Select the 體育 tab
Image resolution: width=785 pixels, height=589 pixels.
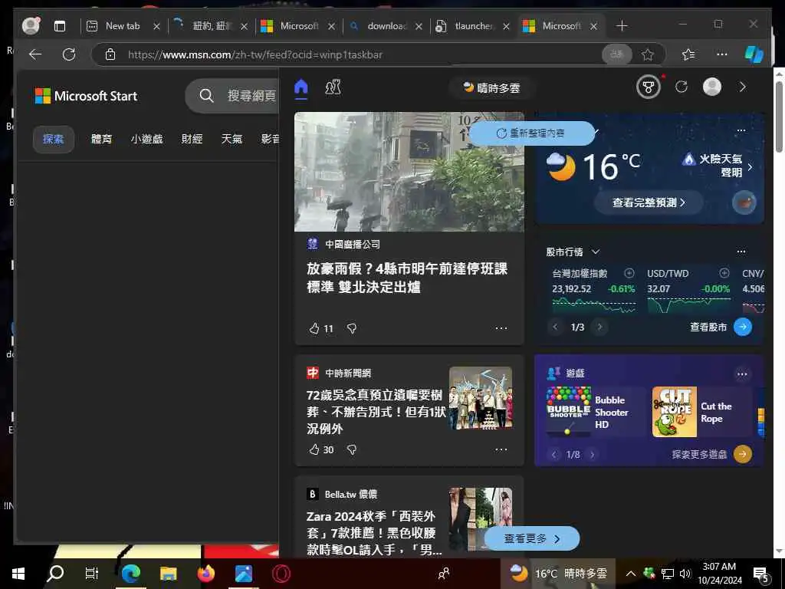click(x=102, y=139)
